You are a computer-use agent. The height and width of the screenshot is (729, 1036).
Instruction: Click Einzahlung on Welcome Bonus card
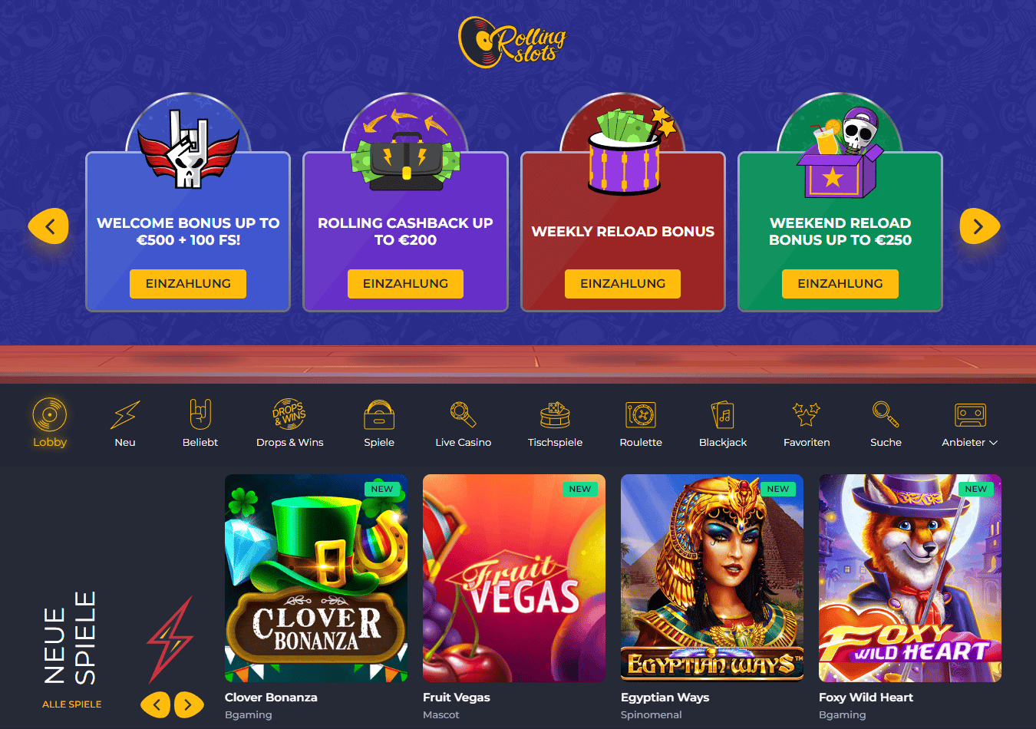[188, 284]
